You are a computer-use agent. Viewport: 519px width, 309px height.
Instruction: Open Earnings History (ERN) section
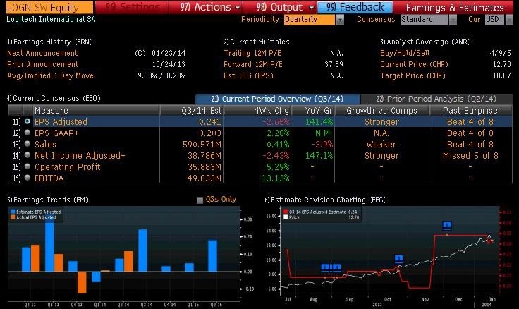tap(49, 42)
